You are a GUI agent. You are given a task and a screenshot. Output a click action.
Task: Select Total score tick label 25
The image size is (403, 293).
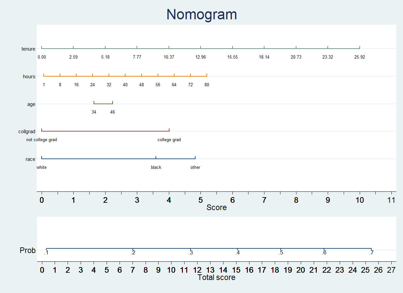tap(365, 270)
